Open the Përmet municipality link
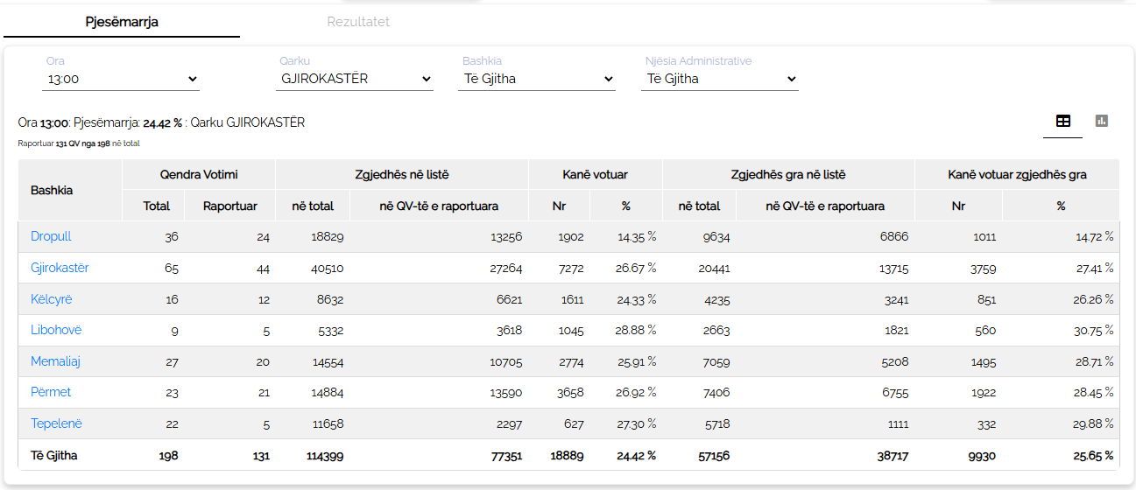Viewport: 1136px width, 490px height. [51, 392]
